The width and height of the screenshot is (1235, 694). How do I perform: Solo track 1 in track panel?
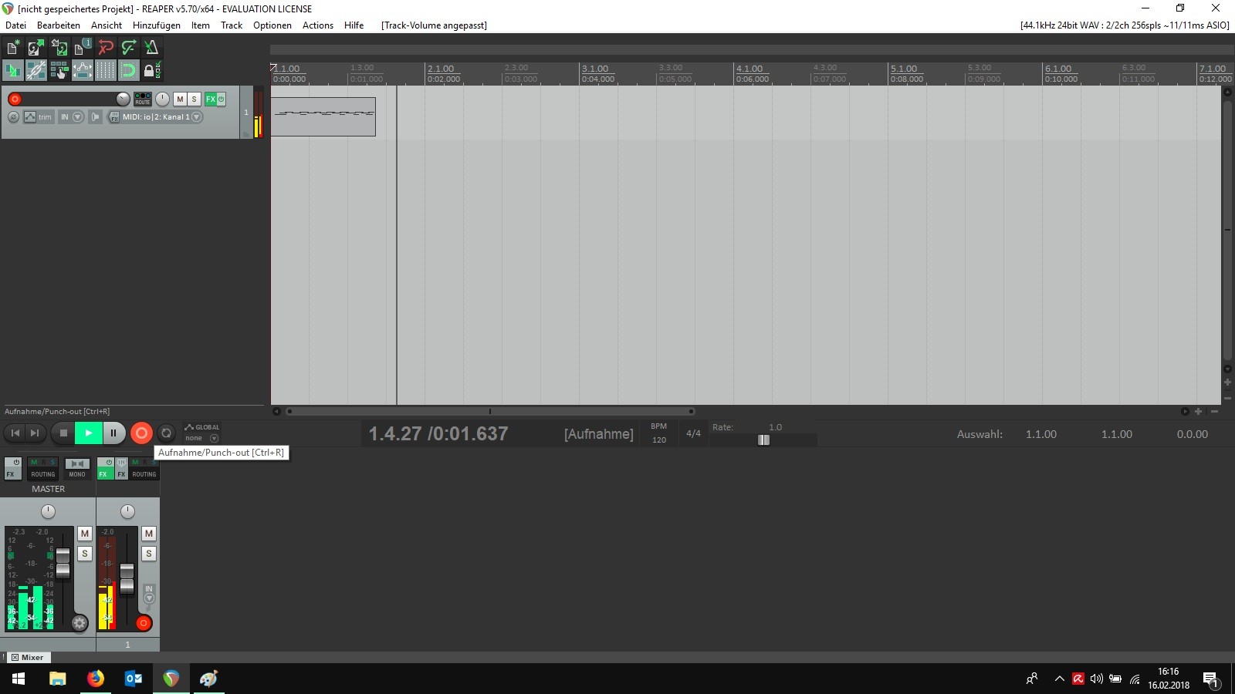tap(194, 99)
